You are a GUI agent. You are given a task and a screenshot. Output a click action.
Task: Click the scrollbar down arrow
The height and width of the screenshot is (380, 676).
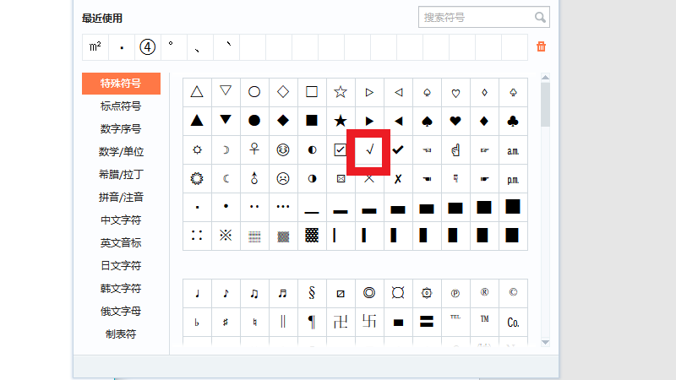pos(545,342)
